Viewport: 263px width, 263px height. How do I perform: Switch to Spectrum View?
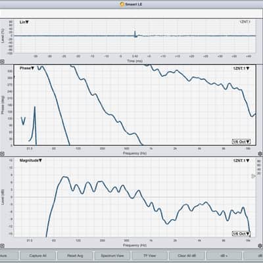tap(112, 256)
